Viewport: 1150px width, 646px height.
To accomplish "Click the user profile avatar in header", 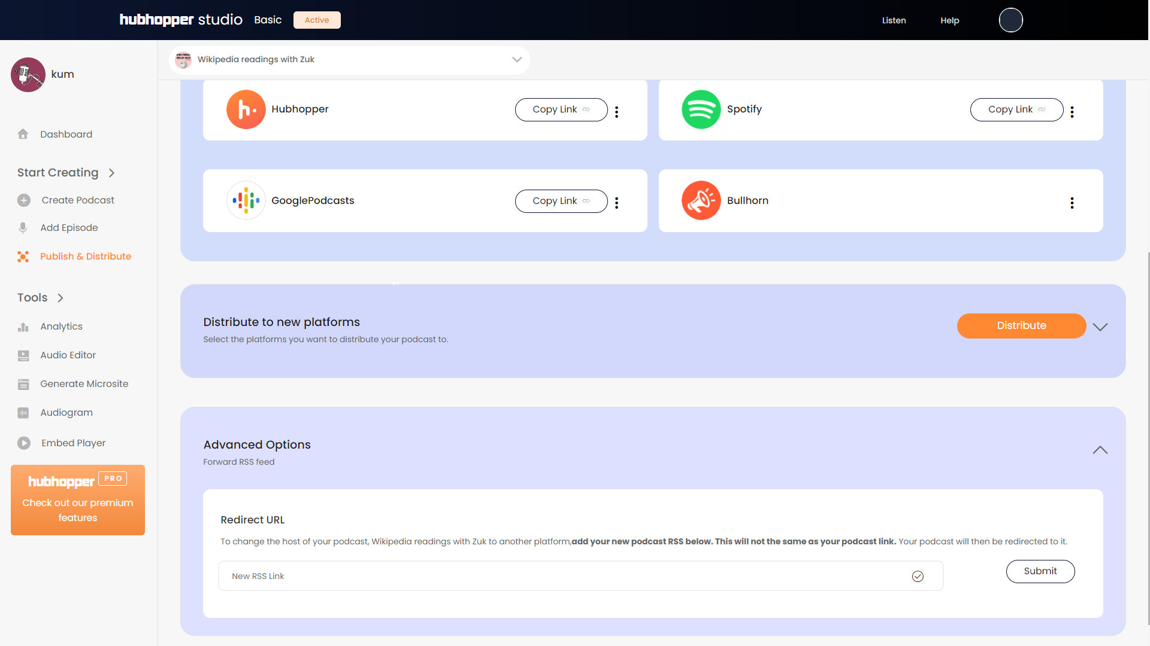I will [x=1010, y=20].
